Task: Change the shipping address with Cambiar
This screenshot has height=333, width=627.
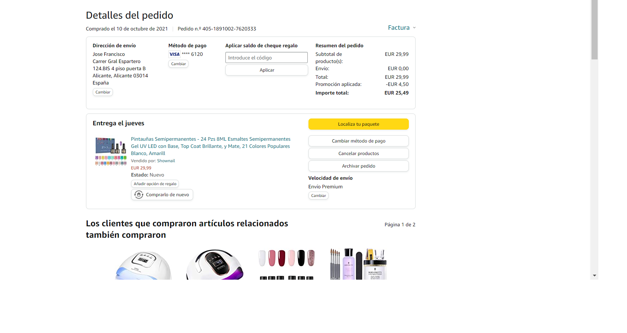Action: (103, 92)
